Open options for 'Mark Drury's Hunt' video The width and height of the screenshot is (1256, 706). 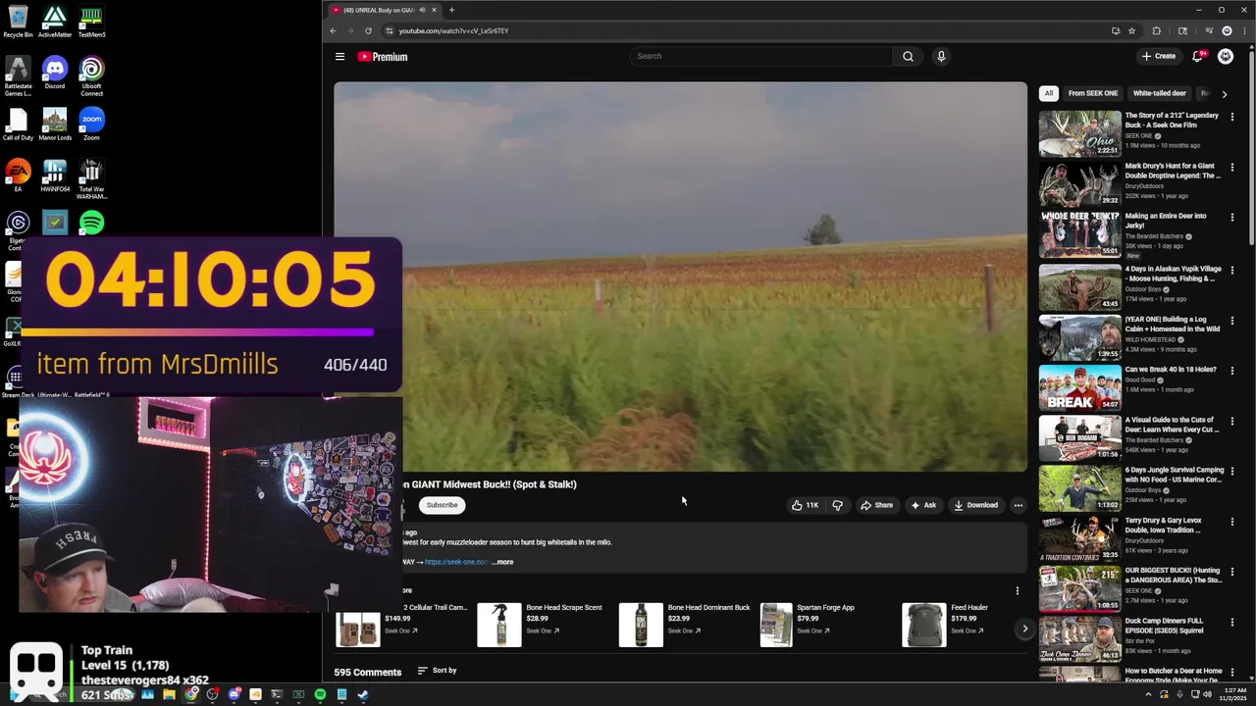[x=1232, y=168]
